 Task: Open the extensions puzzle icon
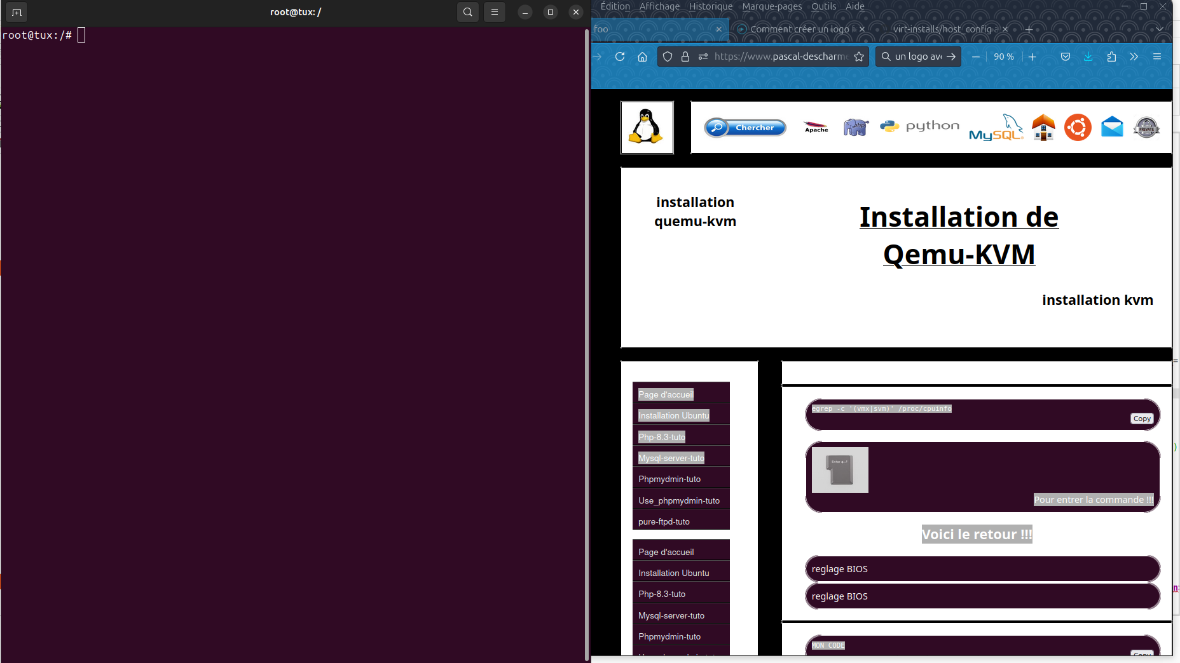tap(1111, 57)
